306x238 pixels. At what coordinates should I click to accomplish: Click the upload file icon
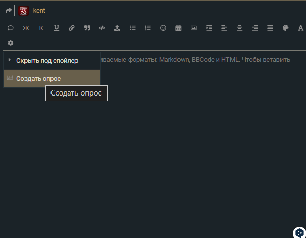[x=117, y=28]
